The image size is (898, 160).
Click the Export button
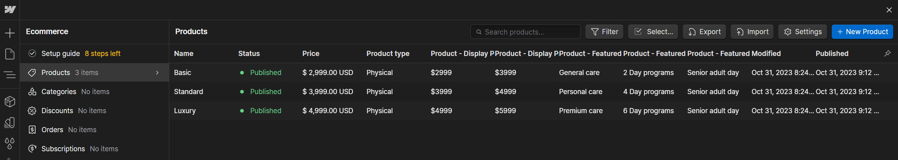click(x=704, y=32)
